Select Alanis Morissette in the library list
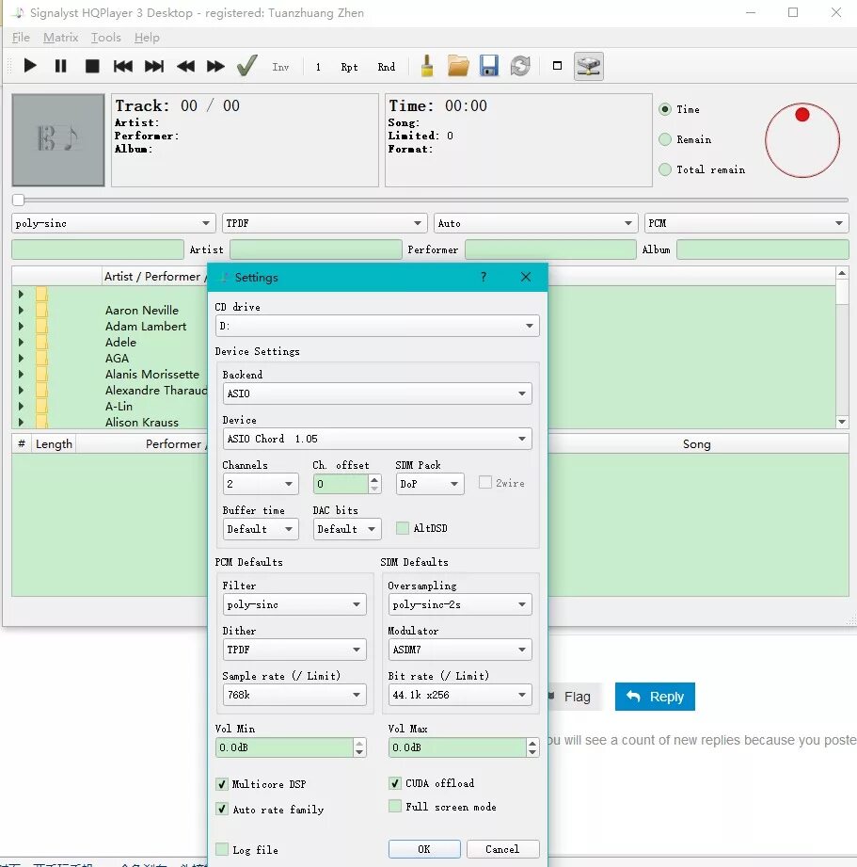Image resolution: width=857 pixels, height=867 pixels. 152,375
